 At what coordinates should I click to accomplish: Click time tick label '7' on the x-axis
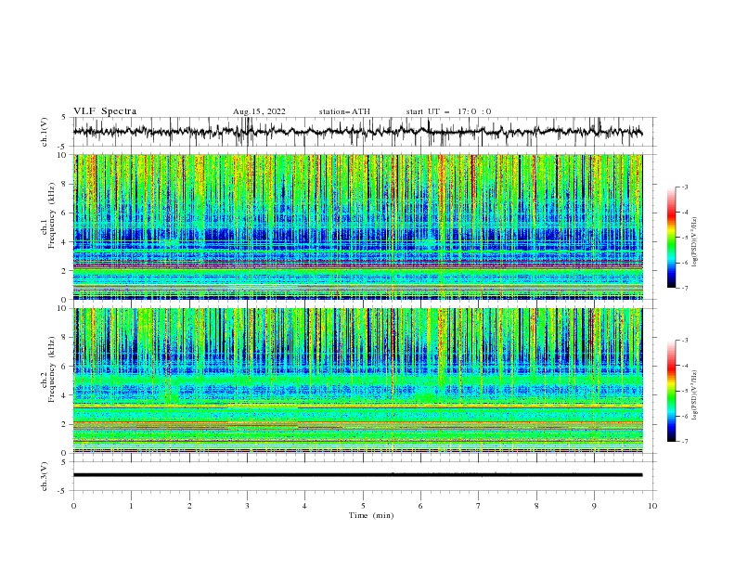point(479,506)
